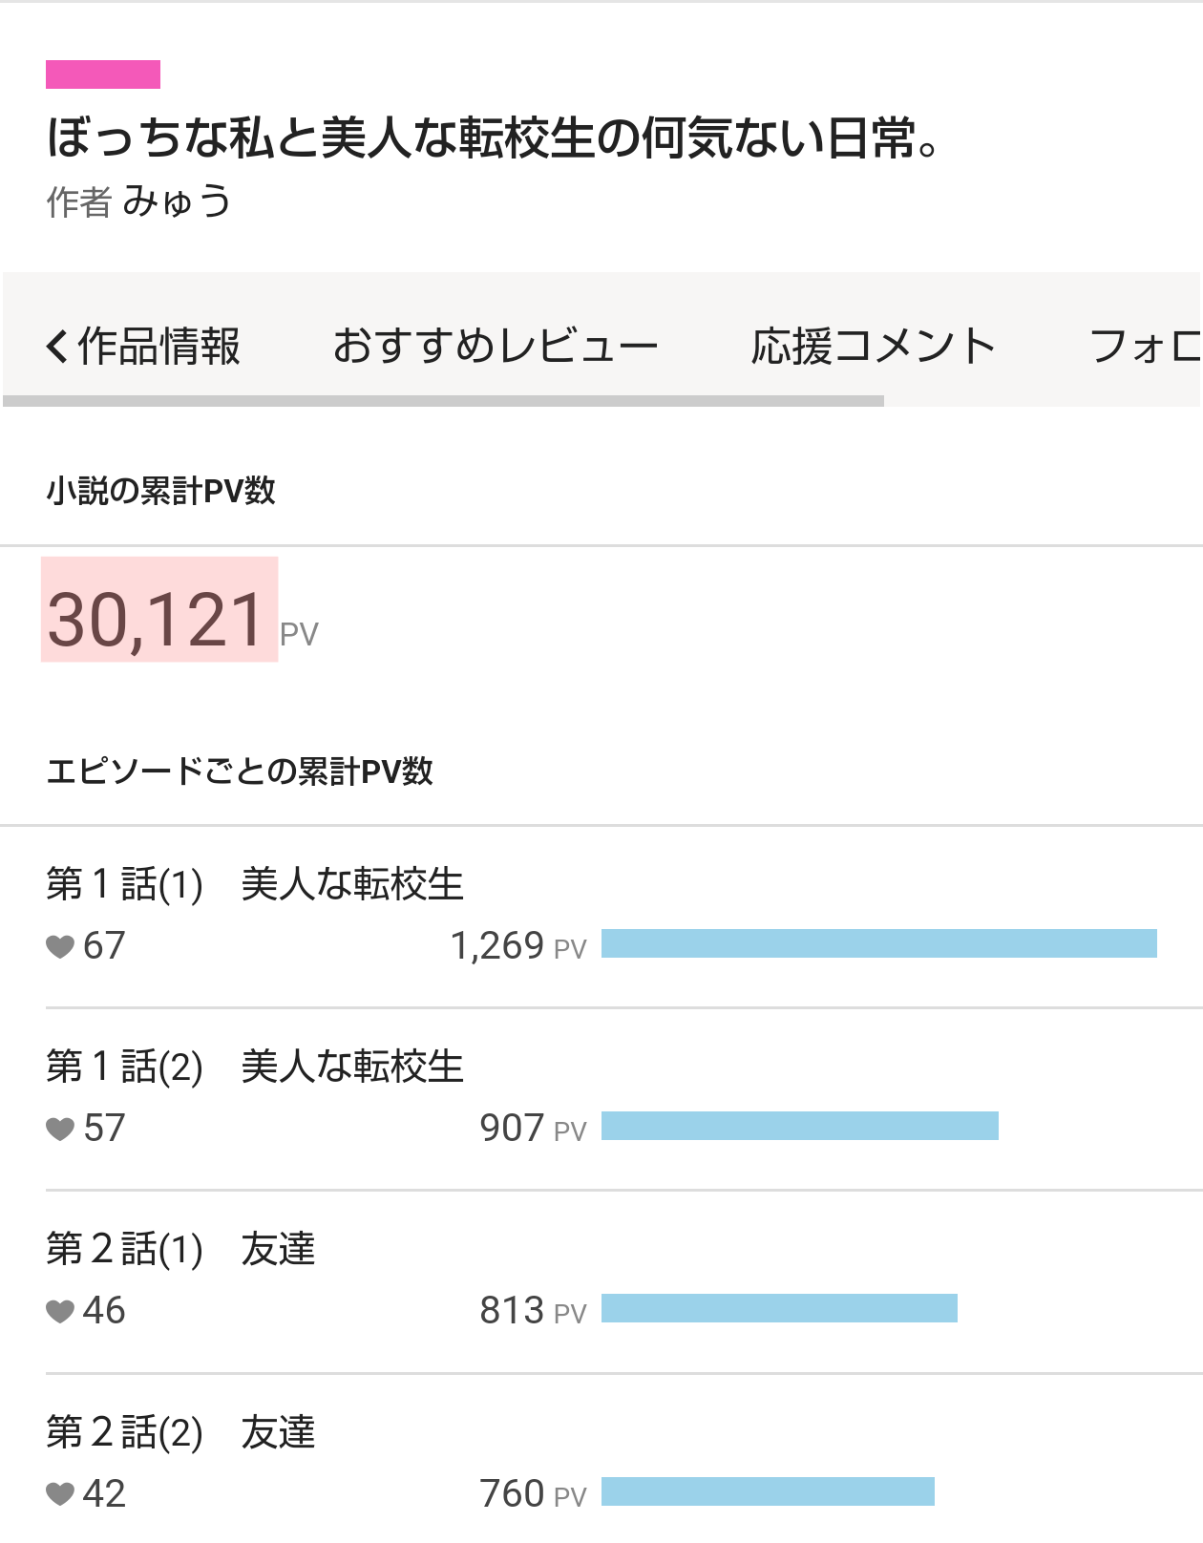Open the 作品情報 tab

click(x=158, y=347)
